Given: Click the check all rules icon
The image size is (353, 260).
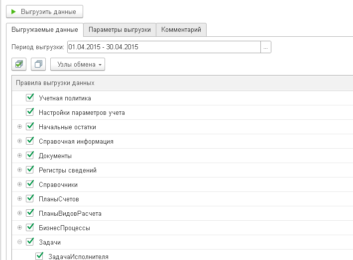Looking at the screenshot, I should [x=19, y=64].
